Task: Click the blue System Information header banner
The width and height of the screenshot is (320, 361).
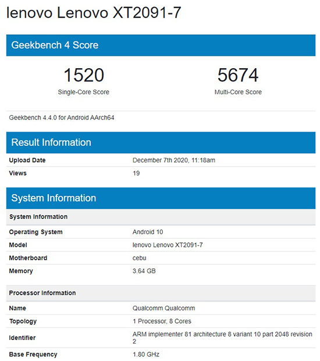Action: 161,198
